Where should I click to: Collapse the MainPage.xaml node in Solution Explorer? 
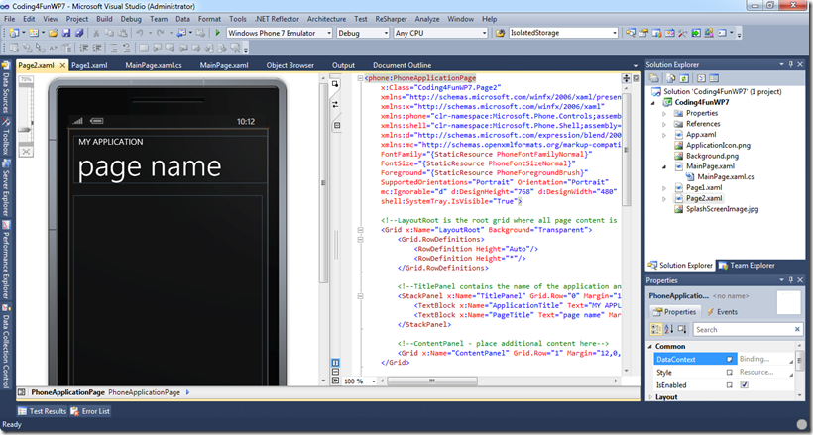(x=664, y=166)
